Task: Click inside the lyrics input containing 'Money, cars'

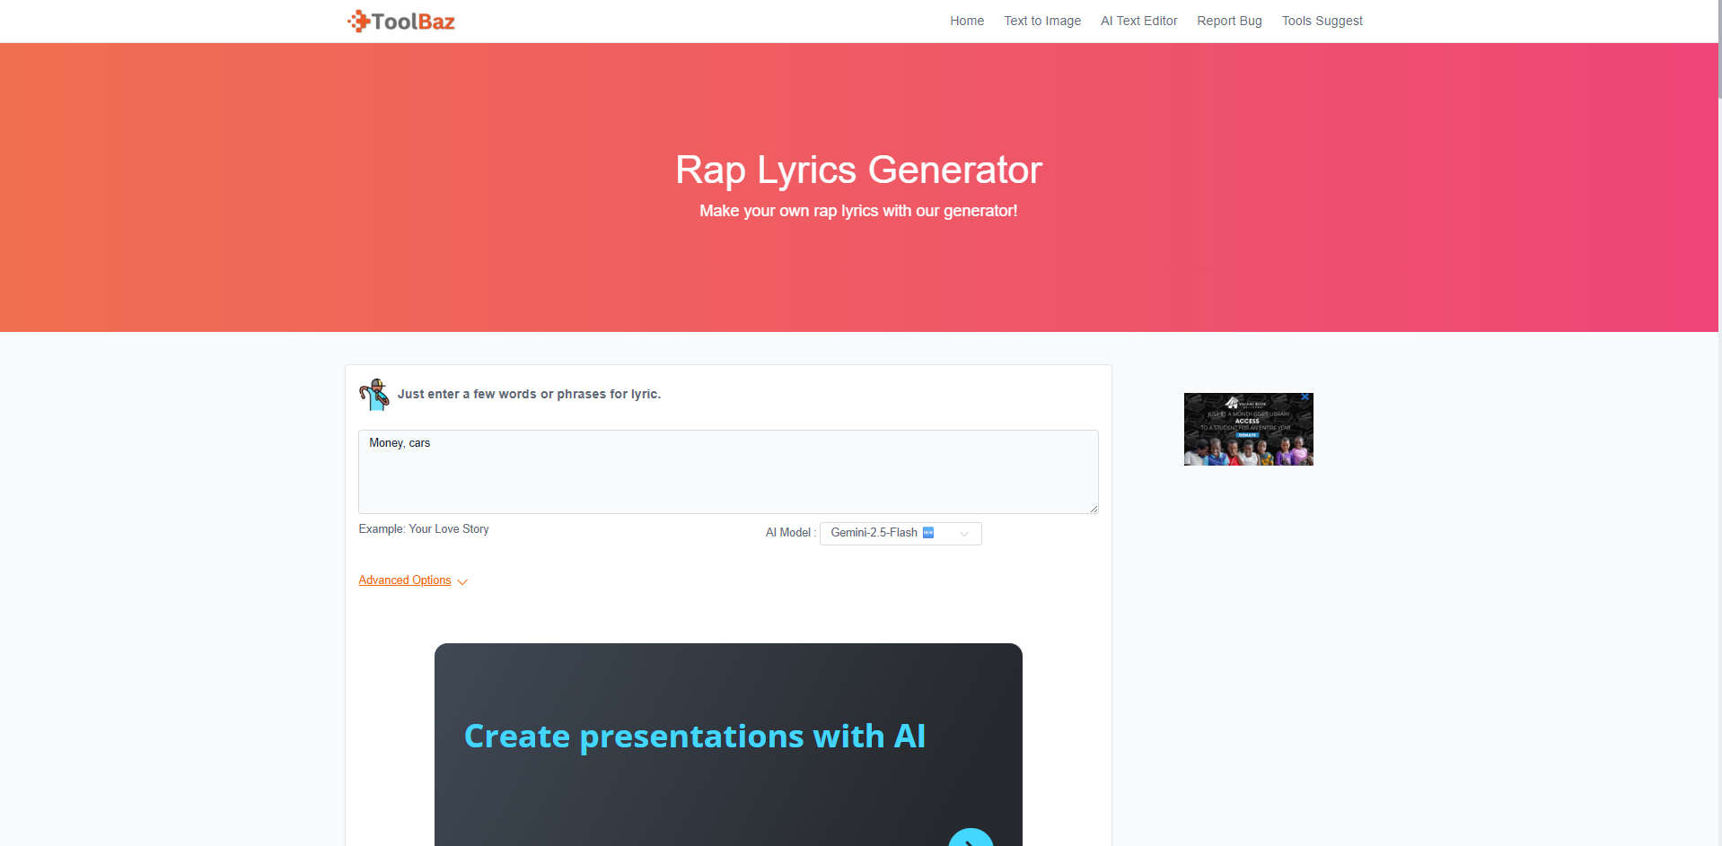Action: coord(727,471)
